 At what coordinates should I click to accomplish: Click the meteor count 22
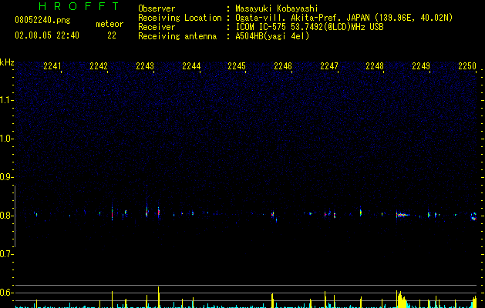(112, 35)
